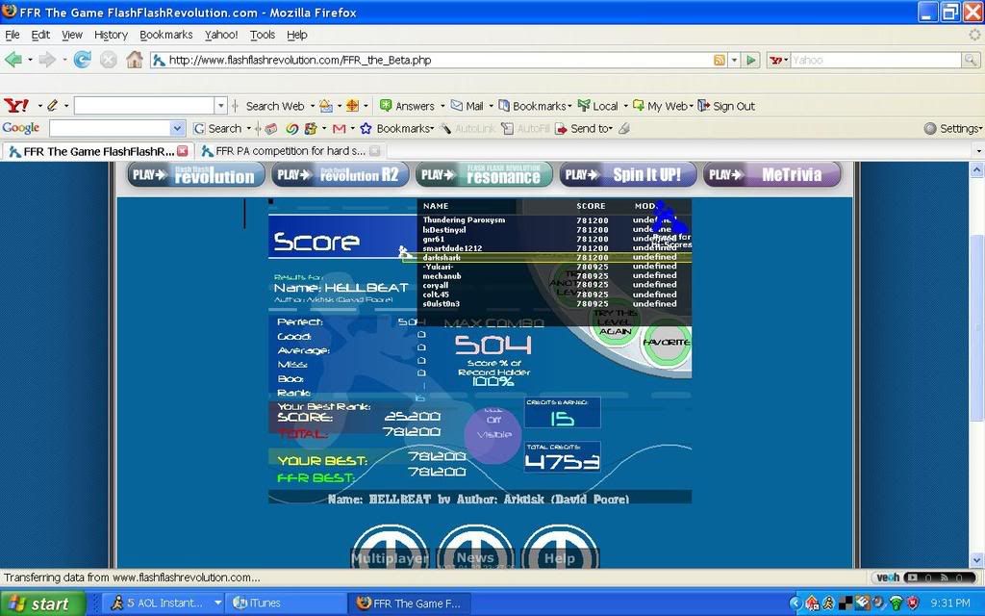Viewport: 985px width, 616px height.
Task: Click the page vertical scrollbar thumb
Action: (977, 327)
